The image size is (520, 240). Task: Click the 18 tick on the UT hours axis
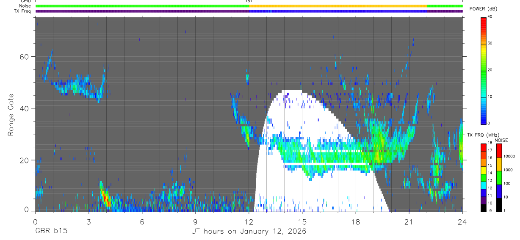[356, 221]
